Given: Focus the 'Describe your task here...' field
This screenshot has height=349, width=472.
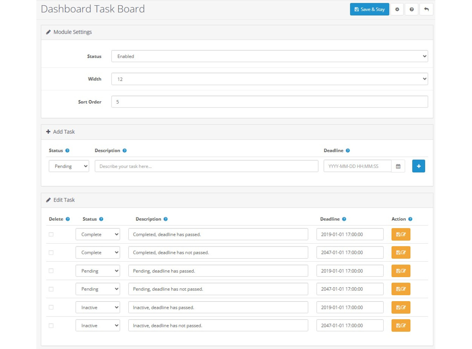Looking at the screenshot, I should [x=206, y=166].
